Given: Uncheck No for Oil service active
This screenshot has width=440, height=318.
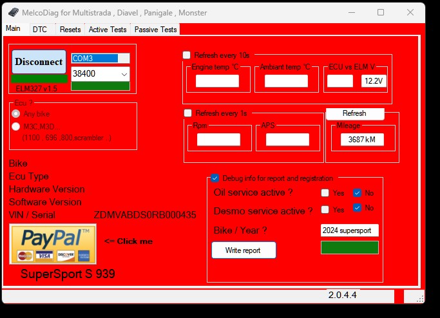Looking at the screenshot, I should [357, 192].
